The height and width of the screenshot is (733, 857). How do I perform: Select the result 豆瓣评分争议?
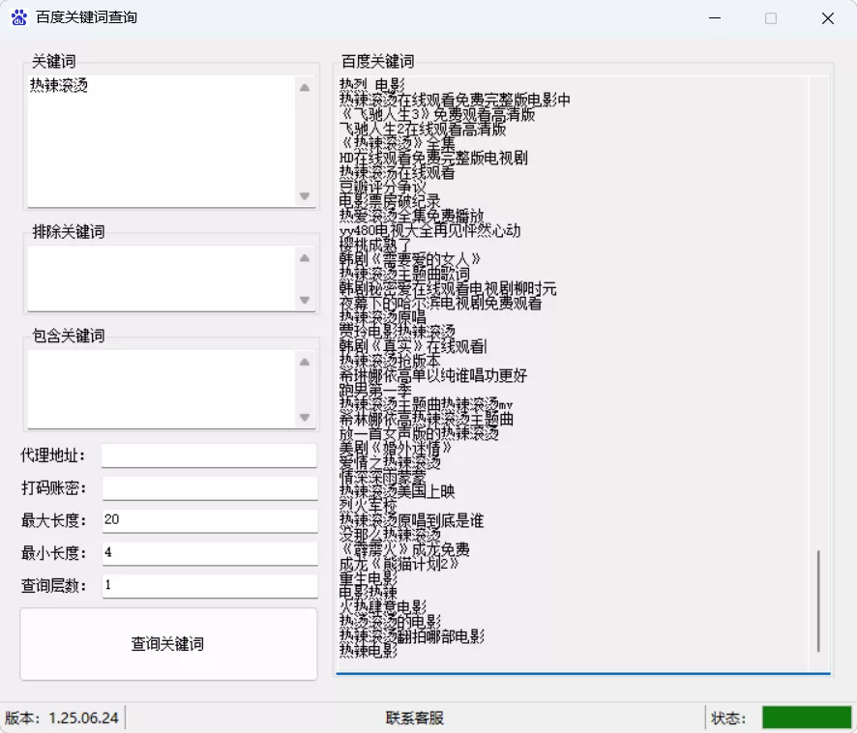tap(383, 187)
